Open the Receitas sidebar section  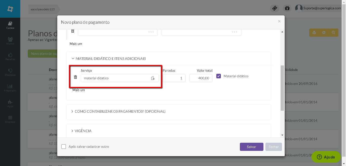pos(10,57)
